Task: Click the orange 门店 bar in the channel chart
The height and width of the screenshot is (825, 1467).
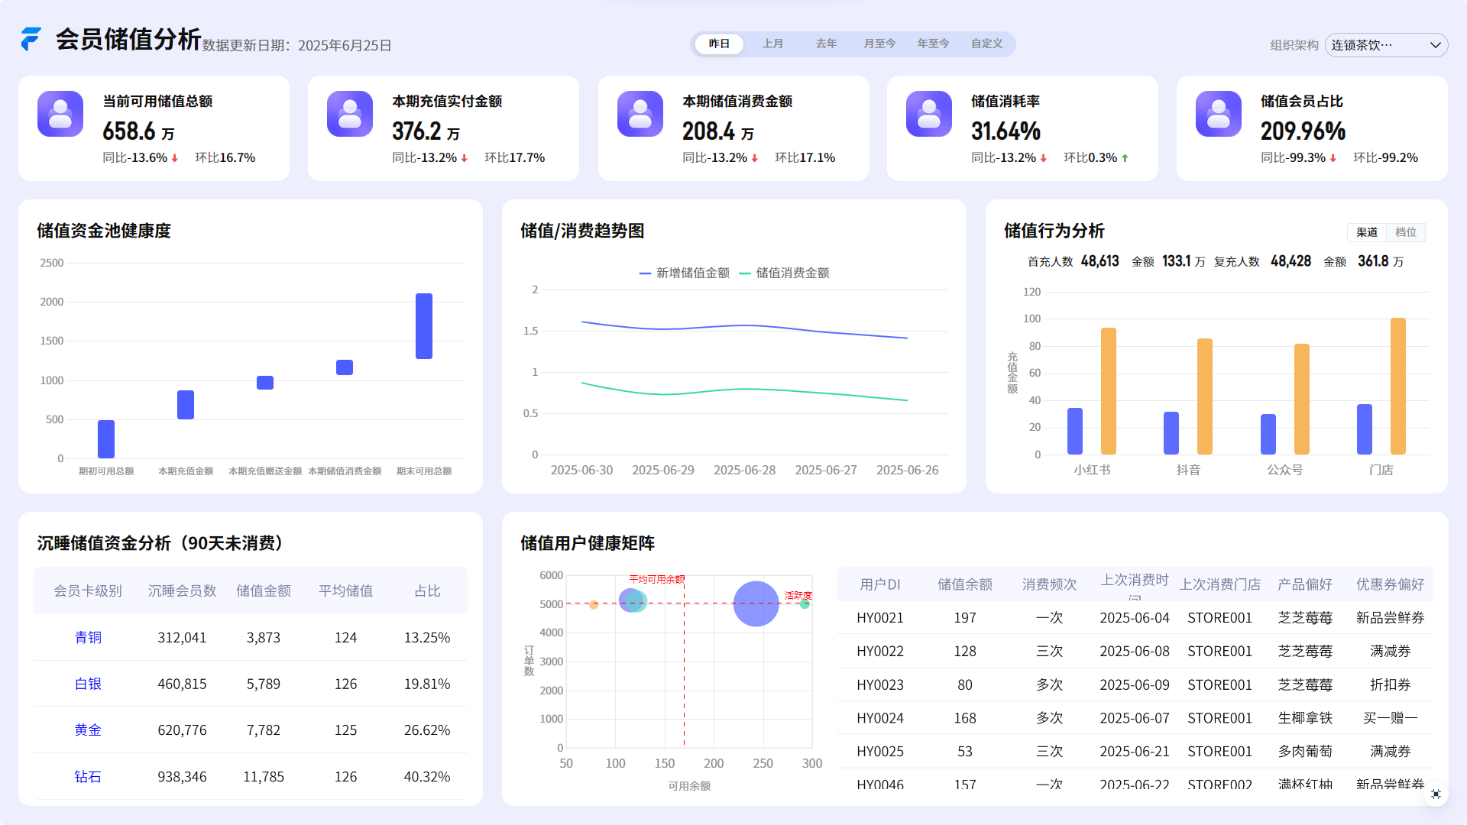Action: point(1398,386)
